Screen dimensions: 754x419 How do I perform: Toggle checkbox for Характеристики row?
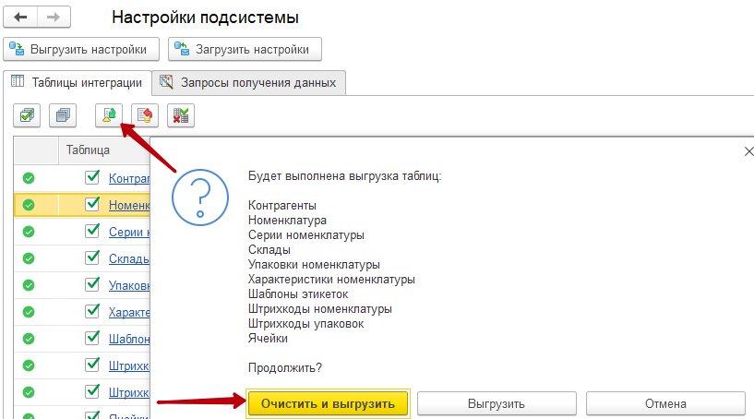coord(92,311)
